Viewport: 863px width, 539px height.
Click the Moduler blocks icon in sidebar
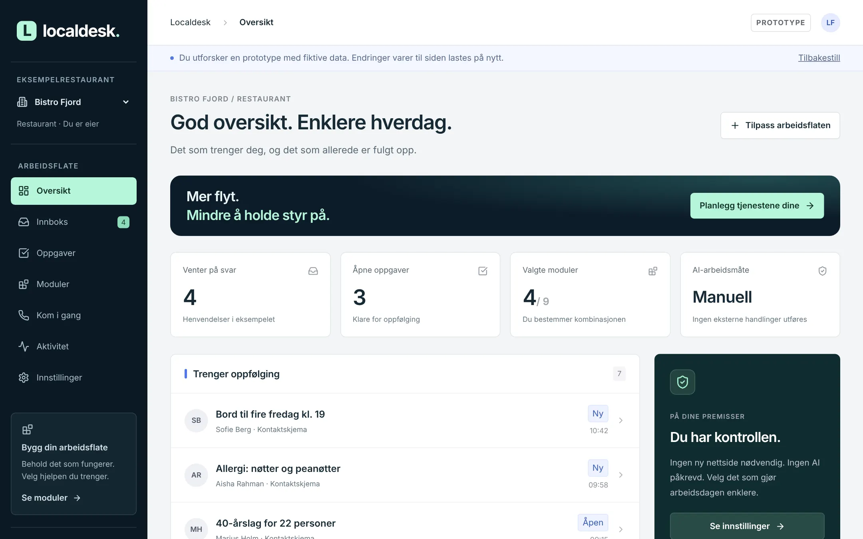[24, 284]
